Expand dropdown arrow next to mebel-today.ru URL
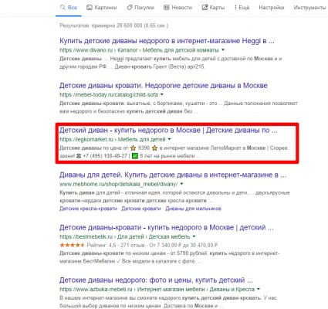 [162, 95]
